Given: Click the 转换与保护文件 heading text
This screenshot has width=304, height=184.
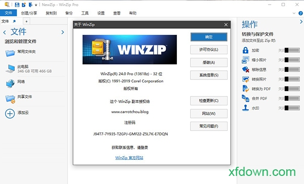Looking at the screenshot, I should (x=257, y=34).
